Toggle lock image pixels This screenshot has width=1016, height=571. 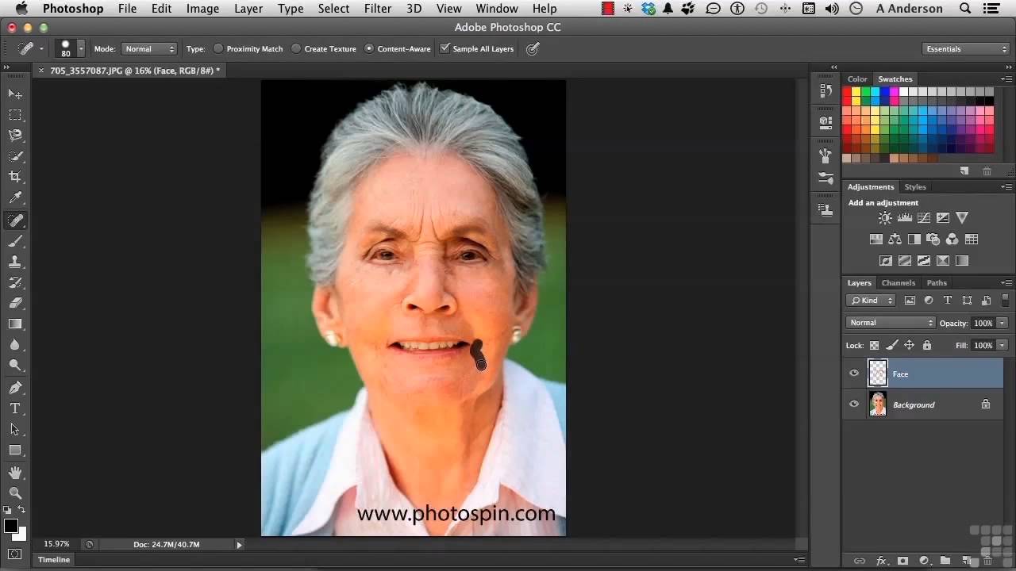(891, 346)
